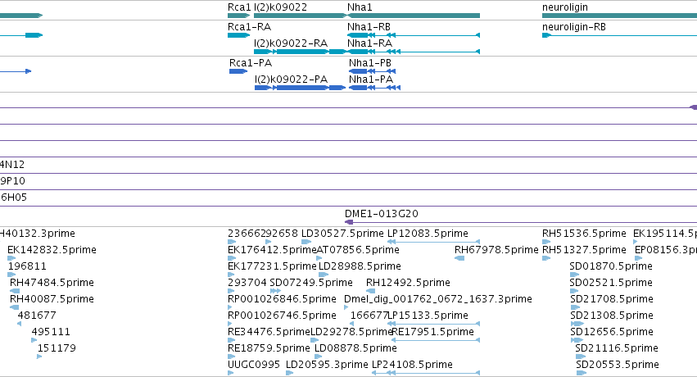Click the EK142832.5prime EST arrow
This screenshot has height=377, width=697.
point(11,258)
